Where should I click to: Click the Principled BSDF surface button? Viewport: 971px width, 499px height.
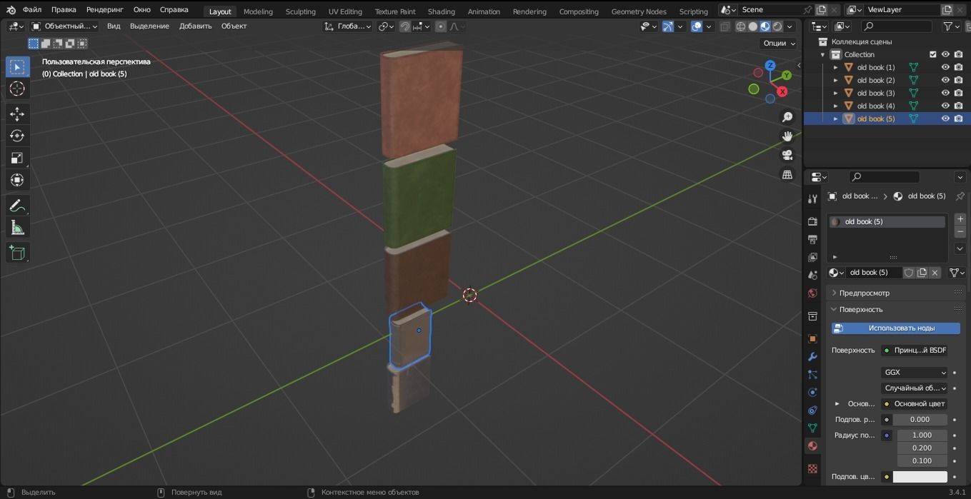click(x=914, y=351)
